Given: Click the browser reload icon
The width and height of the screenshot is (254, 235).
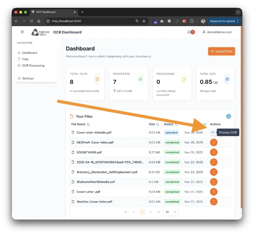Looking at the screenshot, I should pyautogui.click(x=31, y=21).
